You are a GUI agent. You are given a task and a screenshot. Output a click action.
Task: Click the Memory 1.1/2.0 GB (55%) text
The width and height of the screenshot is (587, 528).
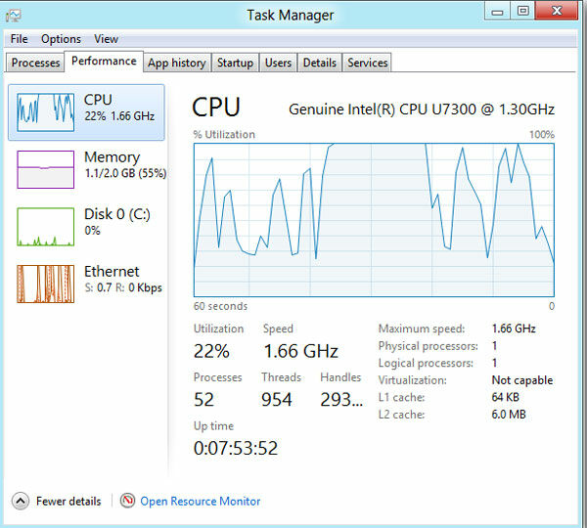pyautogui.click(x=125, y=173)
